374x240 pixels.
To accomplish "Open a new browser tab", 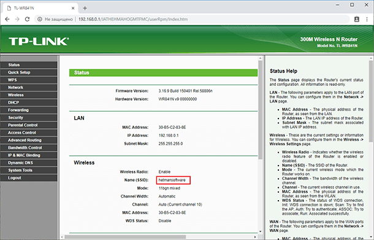I will point(85,8).
